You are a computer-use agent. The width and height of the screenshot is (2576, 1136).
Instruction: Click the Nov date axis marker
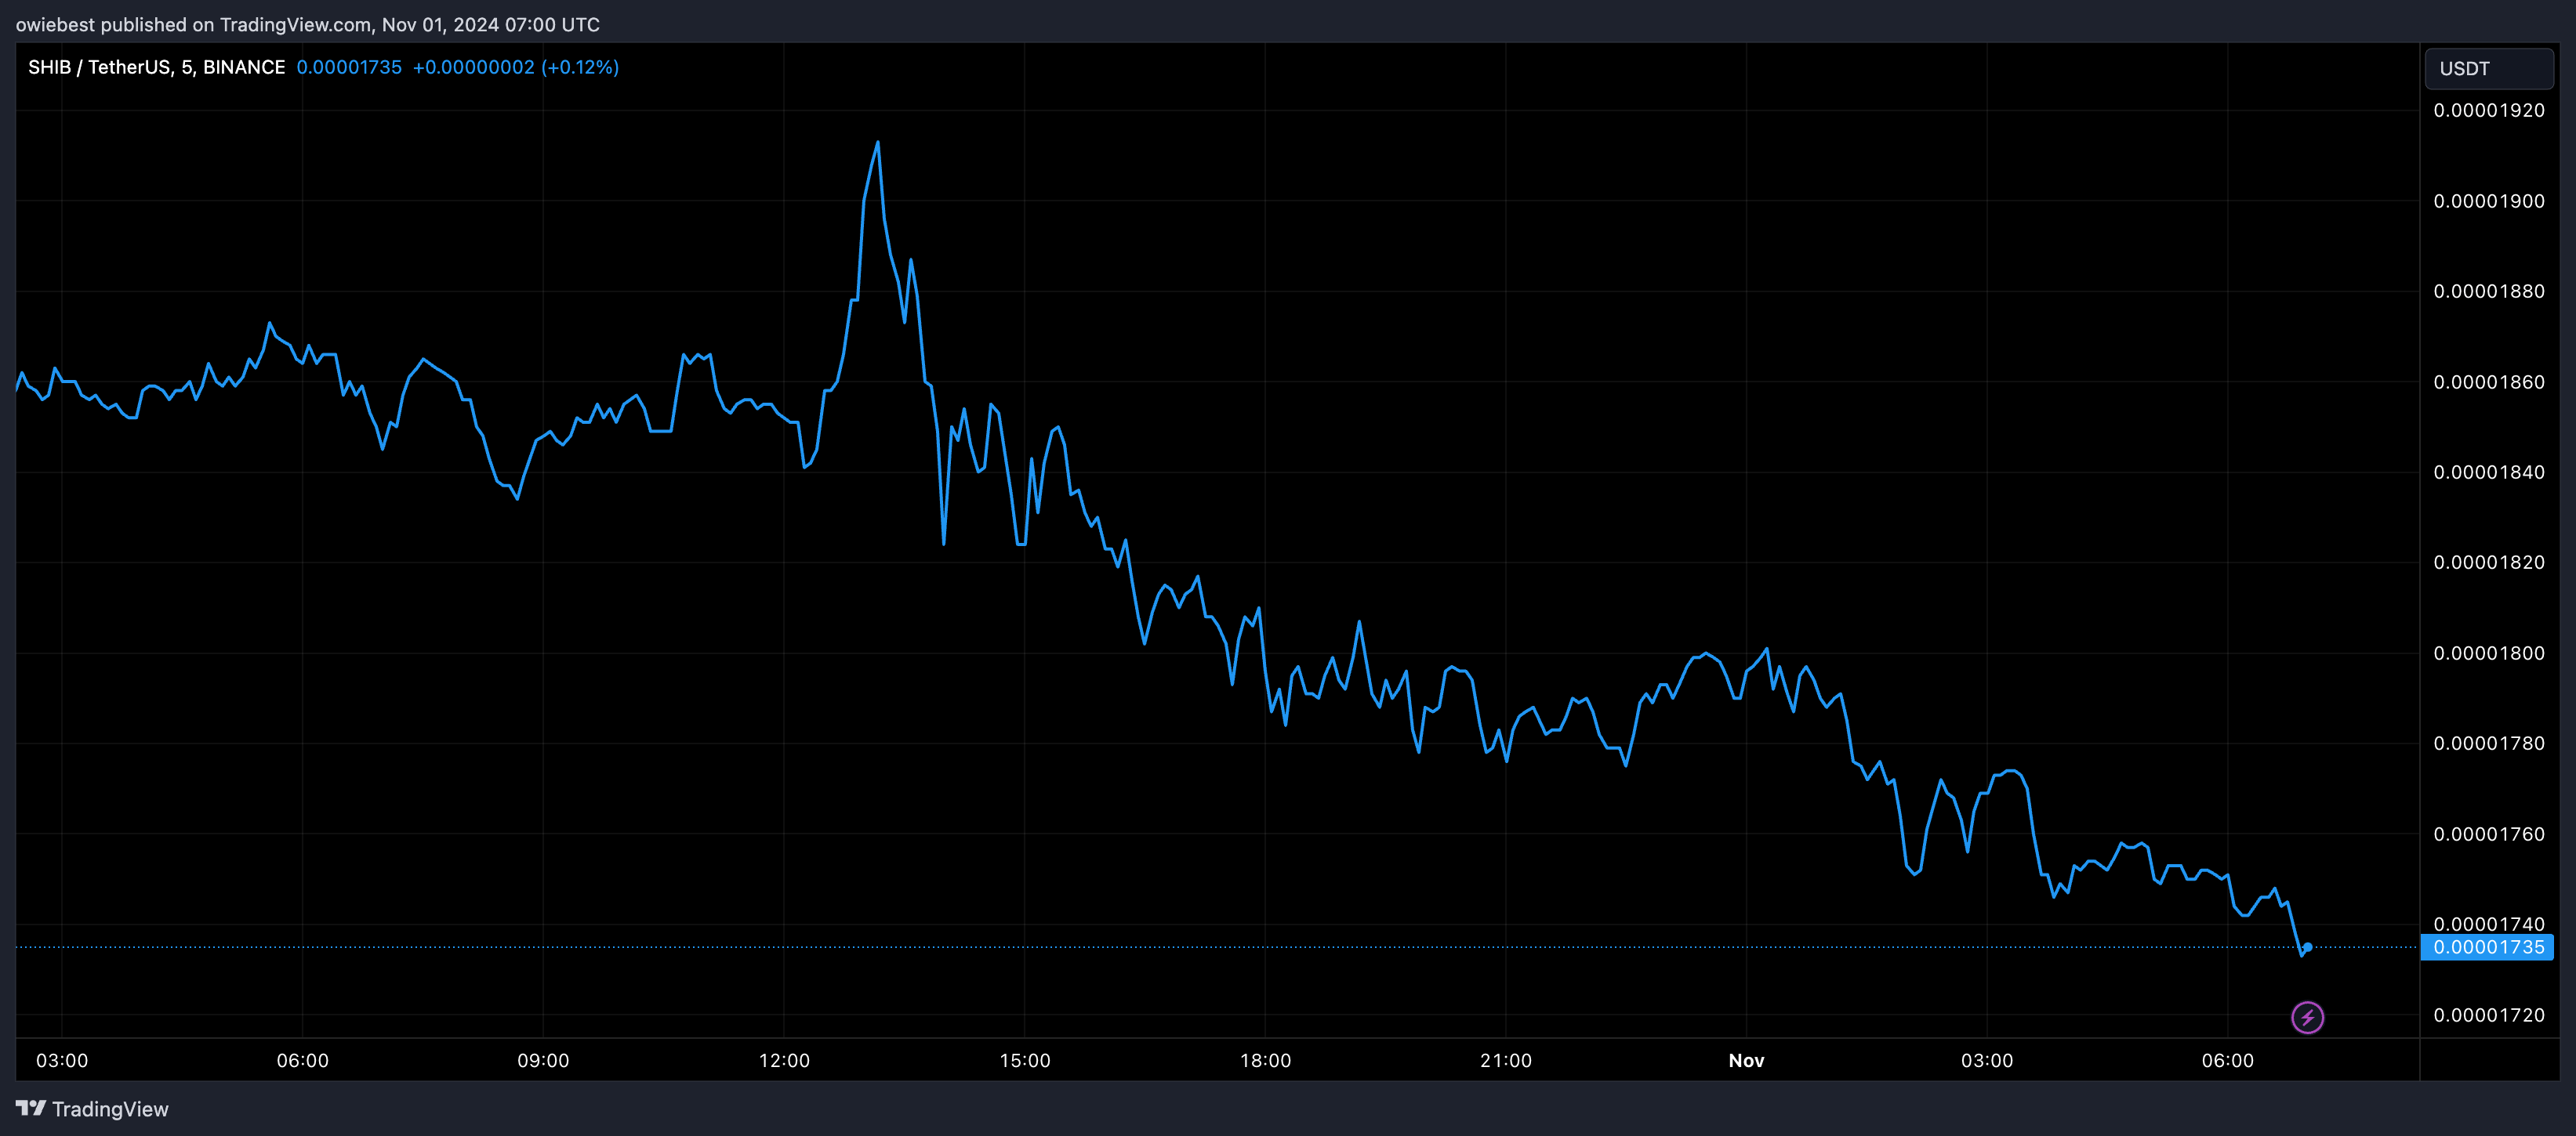coord(1746,1060)
